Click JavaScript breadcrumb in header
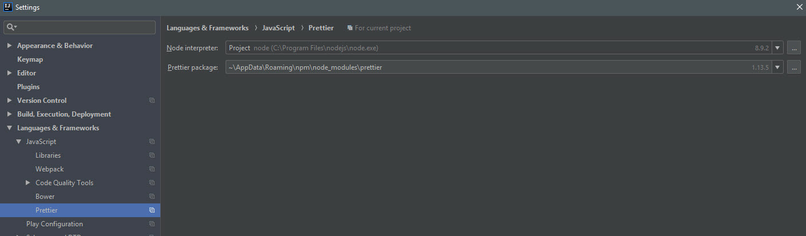 click(x=278, y=28)
